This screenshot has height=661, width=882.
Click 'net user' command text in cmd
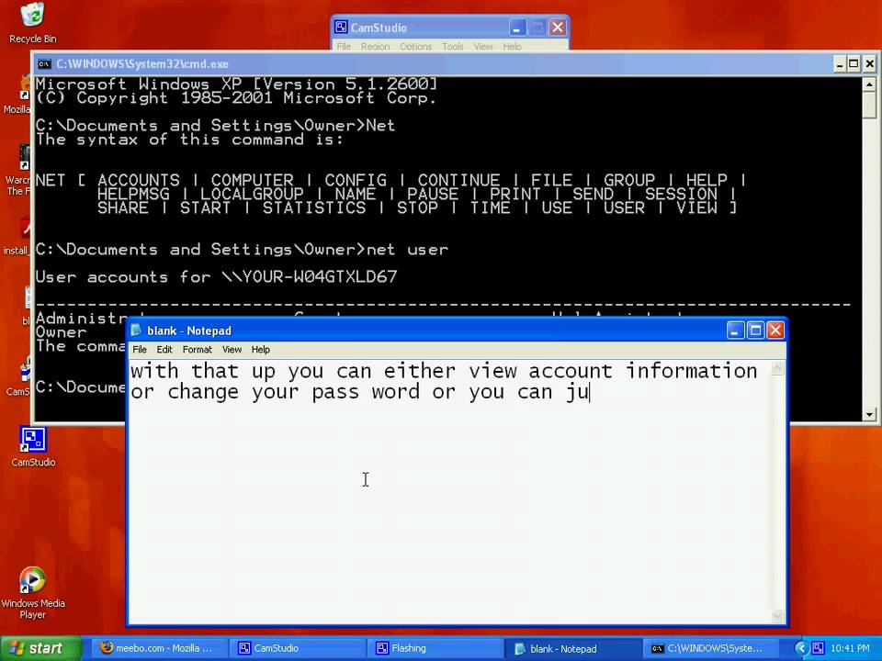407,249
